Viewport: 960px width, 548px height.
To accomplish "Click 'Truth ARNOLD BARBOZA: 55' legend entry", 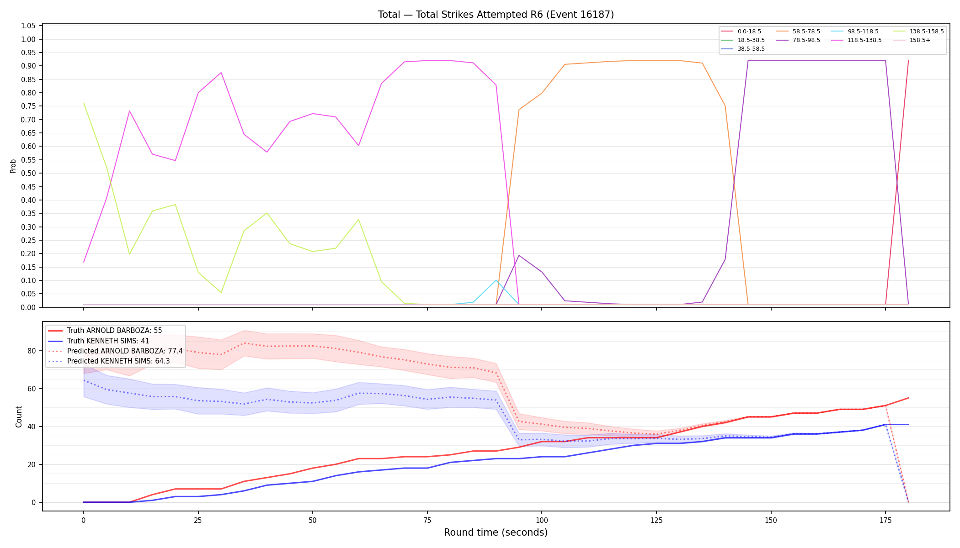I will click(x=105, y=331).
